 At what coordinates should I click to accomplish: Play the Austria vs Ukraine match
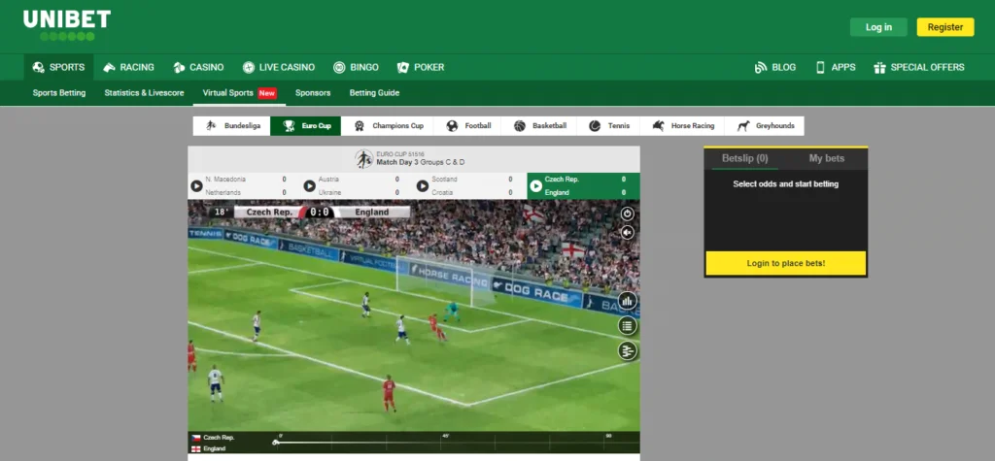(x=310, y=185)
